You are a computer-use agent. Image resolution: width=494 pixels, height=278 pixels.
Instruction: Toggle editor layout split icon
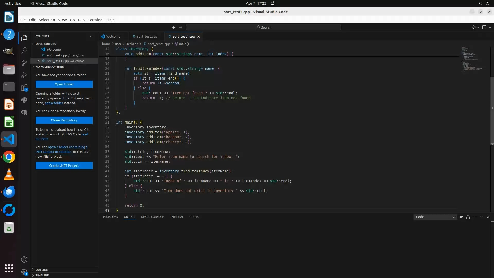point(484,27)
